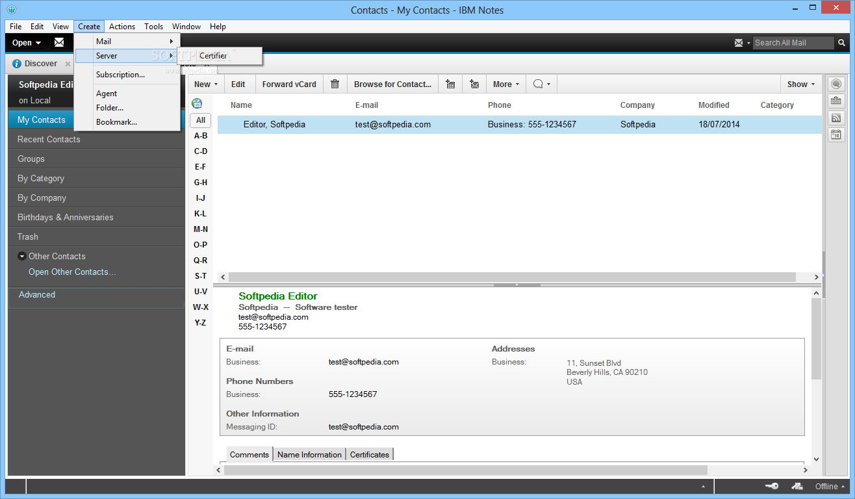Click the send message to contact icon
This screenshot has height=499, width=855.
474,84
